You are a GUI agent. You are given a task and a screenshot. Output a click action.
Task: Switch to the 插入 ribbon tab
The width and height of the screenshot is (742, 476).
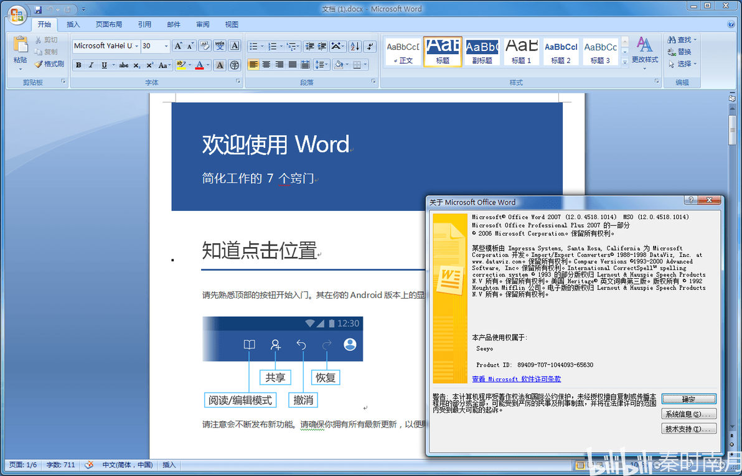[x=73, y=25]
